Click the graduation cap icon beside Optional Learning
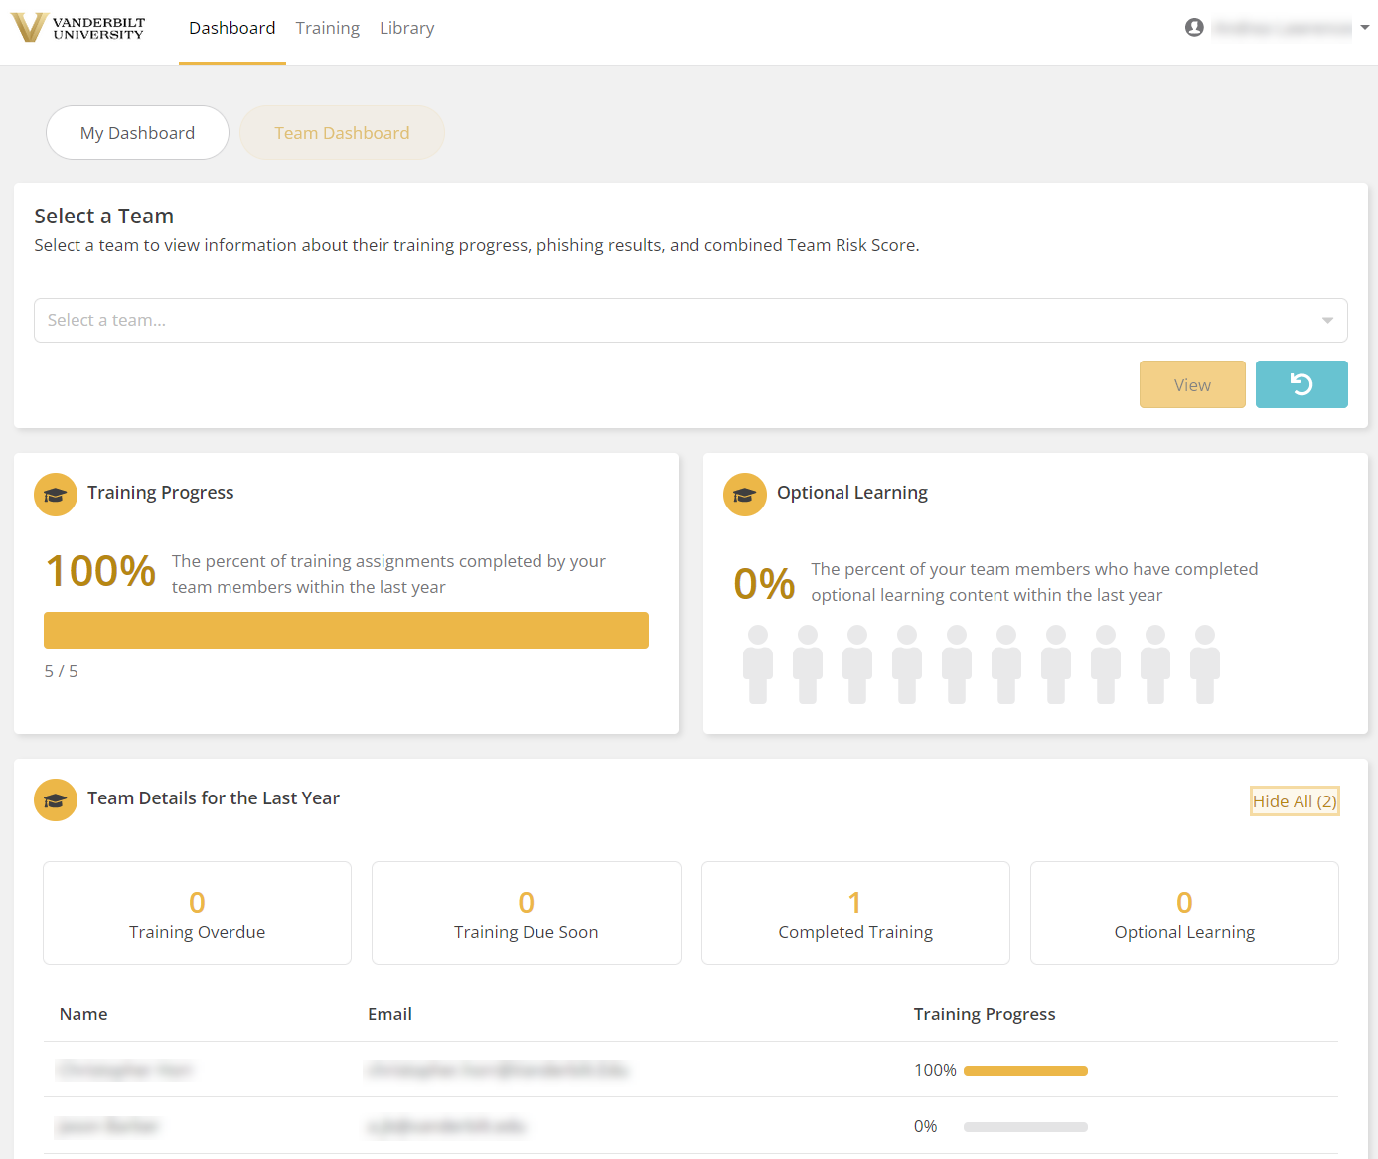This screenshot has width=1378, height=1159. click(745, 494)
